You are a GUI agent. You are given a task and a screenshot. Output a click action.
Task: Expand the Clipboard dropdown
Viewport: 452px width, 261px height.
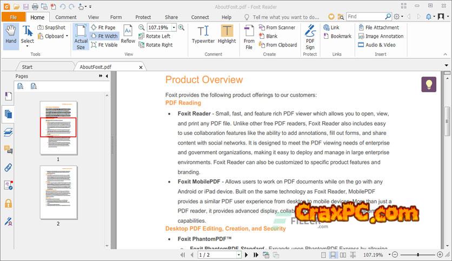[67, 36]
